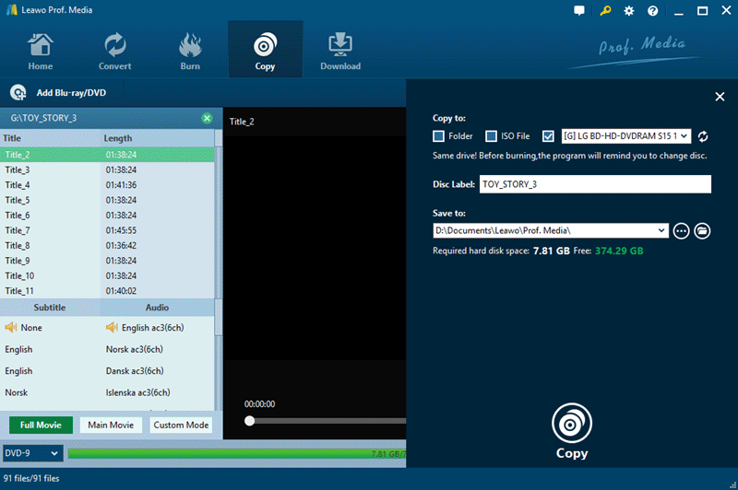Open the DVD-9 disc type dropdown
The image size is (738, 490).
coord(32,453)
